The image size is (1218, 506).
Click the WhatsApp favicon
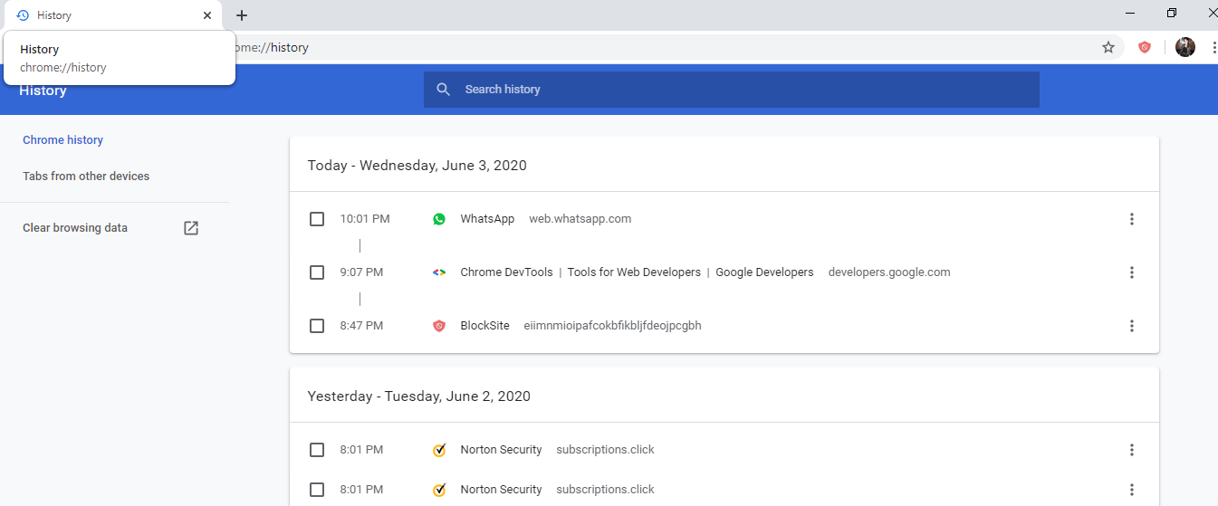click(439, 219)
